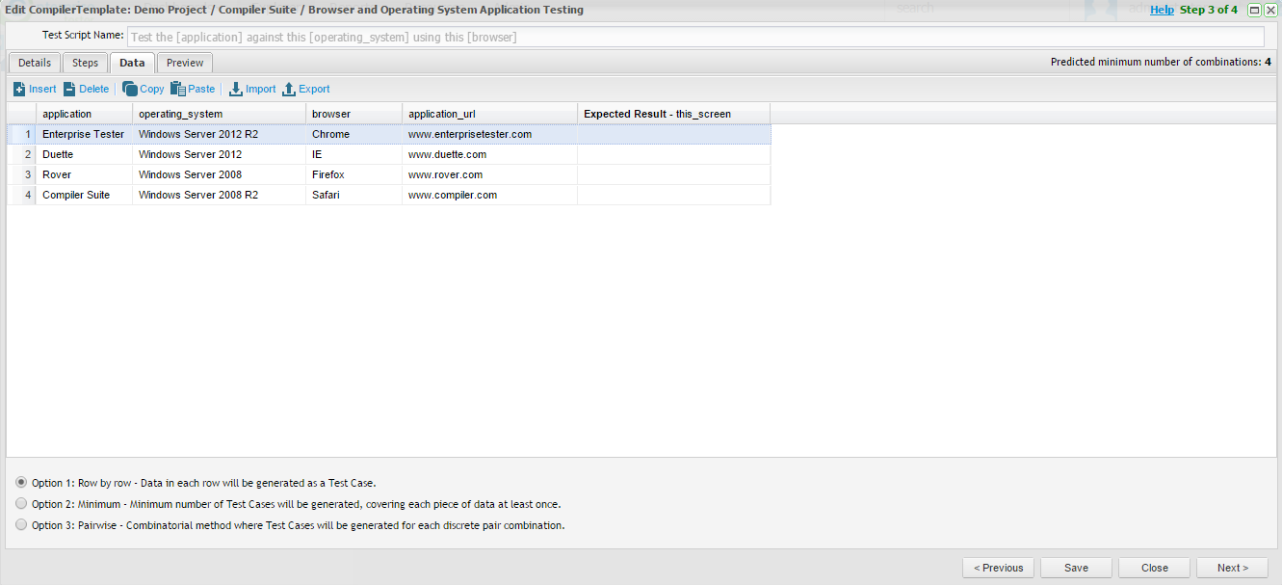Click the Export data icon
This screenshot has height=585, width=1282.
click(x=288, y=89)
